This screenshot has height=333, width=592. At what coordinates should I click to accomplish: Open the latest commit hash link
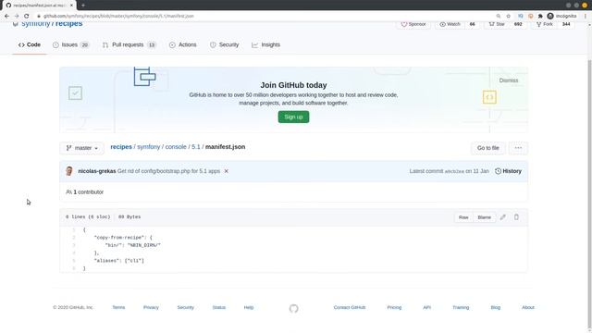pos(454,171)
